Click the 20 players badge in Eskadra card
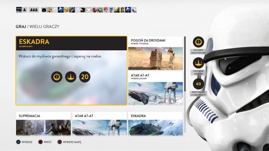 [84, 77]
